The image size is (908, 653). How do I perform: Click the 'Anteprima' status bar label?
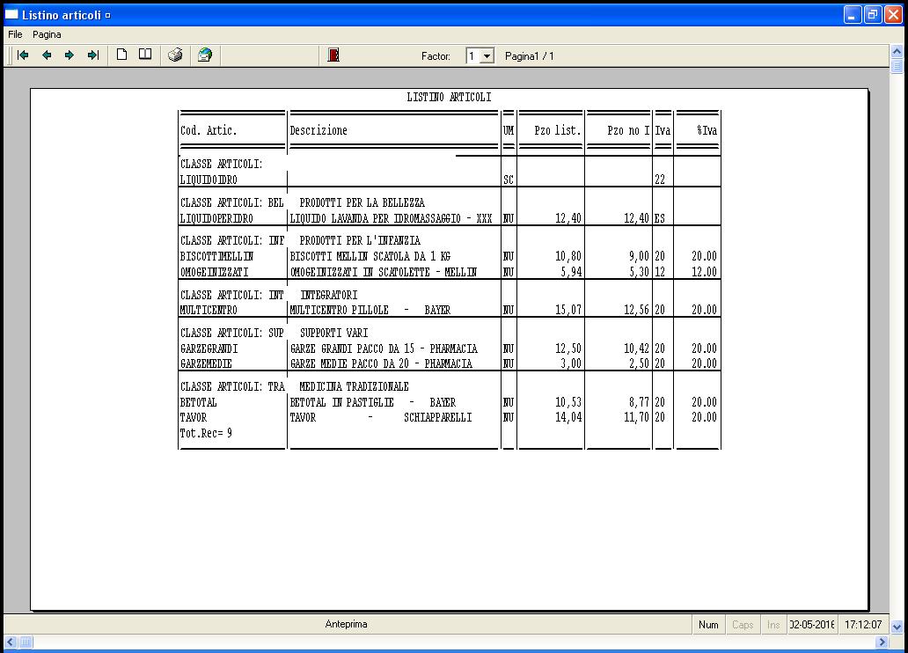point(347,624)
